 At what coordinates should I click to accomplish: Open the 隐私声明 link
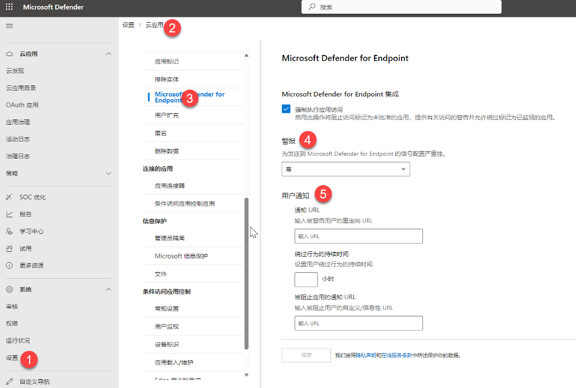pyautogui.click(x=366, y=355)
